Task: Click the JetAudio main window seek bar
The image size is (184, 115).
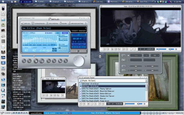Action: (45, 56)
